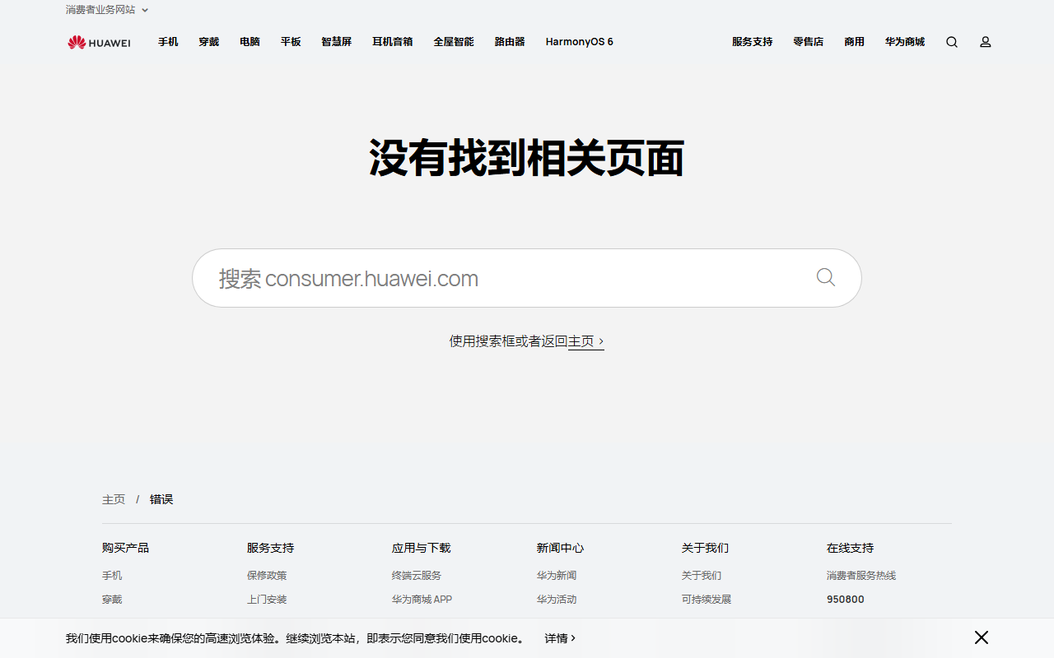Open the footer 终端云服务 link
The width and height of the screenshot is (1054, 658).
pyautogui.click(x=417, y=576)
